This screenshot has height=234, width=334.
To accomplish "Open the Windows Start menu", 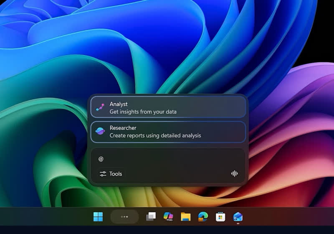I will (98, 216).
